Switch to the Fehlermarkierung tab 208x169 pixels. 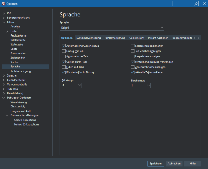(x=115, y=38)
